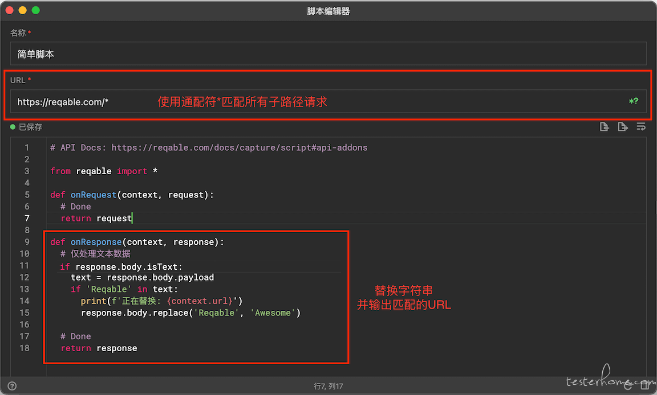Click line number 7 in the gutter
657x395 pixels.
click(x=27, y=218)
